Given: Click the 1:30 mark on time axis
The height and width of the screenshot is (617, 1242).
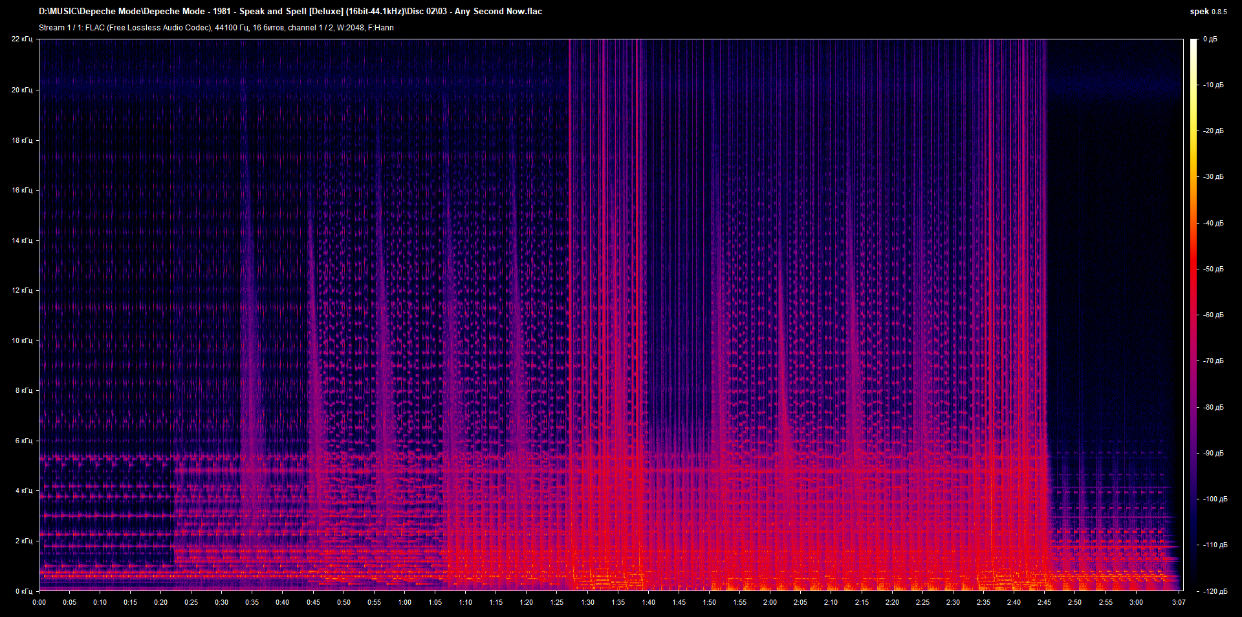Looking at the screenshot, I should click(587, 602).
